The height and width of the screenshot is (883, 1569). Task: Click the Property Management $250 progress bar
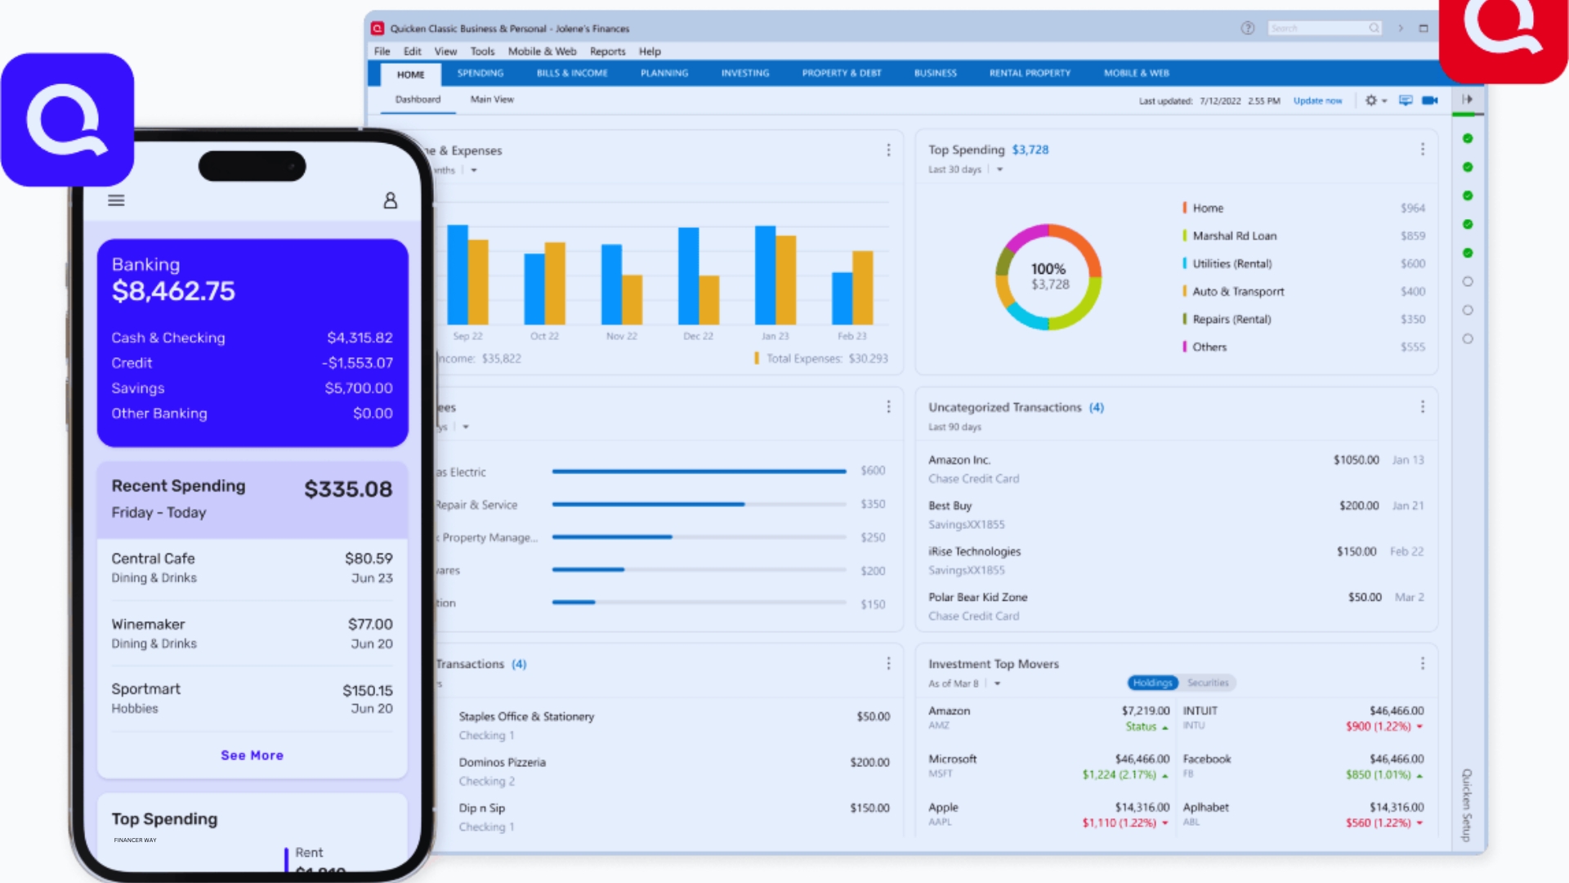699,537
